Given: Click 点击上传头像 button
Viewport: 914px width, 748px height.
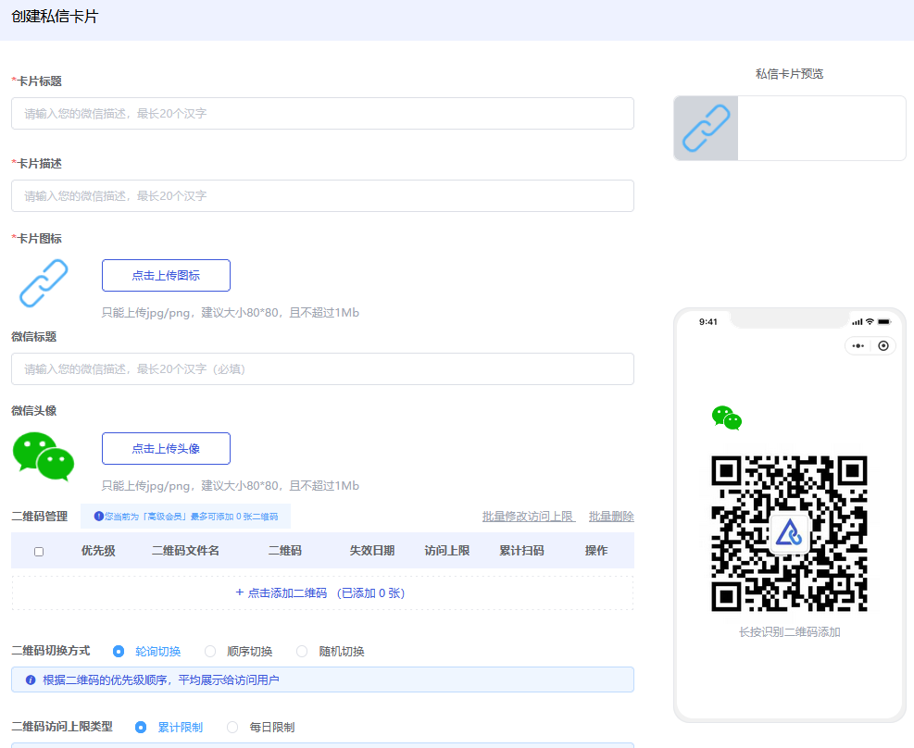Looking at the screenshot, I should pyautogui.click(x=166, y=449).
